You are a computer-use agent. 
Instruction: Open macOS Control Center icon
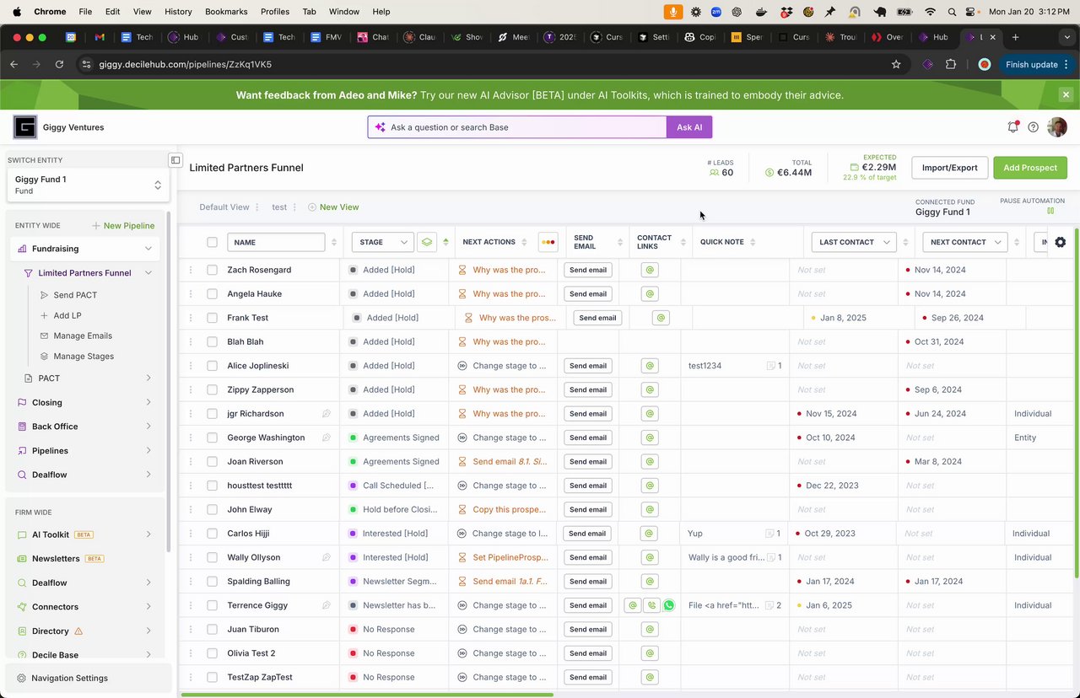pos(971,12)
